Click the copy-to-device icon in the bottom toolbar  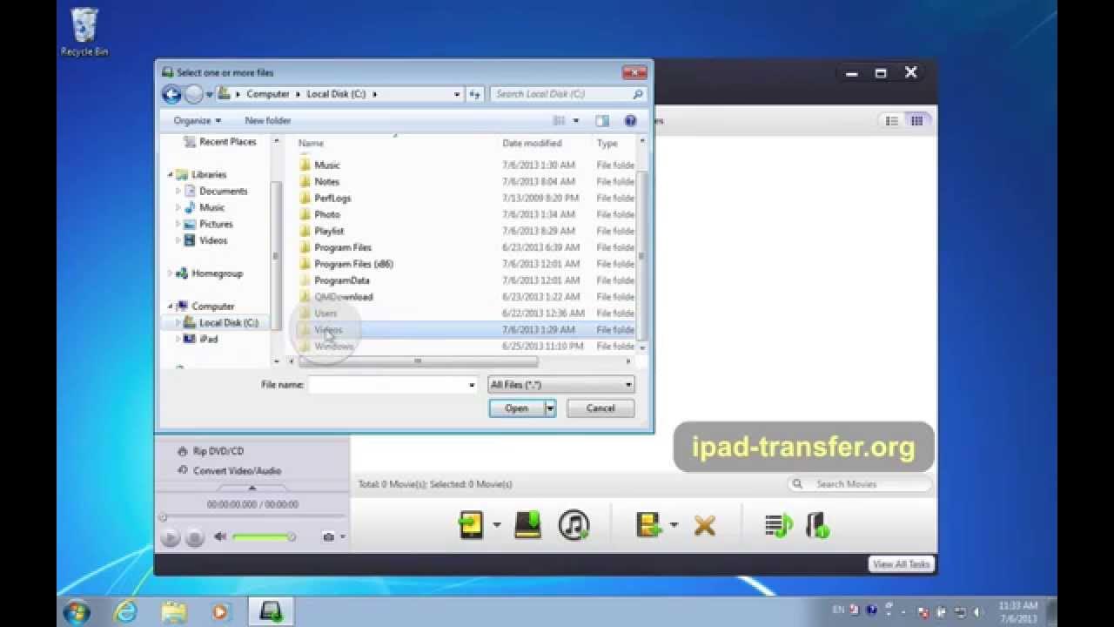(x=471, y=524)
